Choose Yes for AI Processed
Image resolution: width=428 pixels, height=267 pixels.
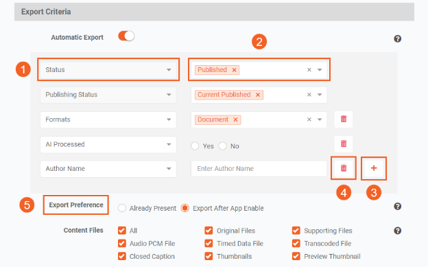pos(195,146)
